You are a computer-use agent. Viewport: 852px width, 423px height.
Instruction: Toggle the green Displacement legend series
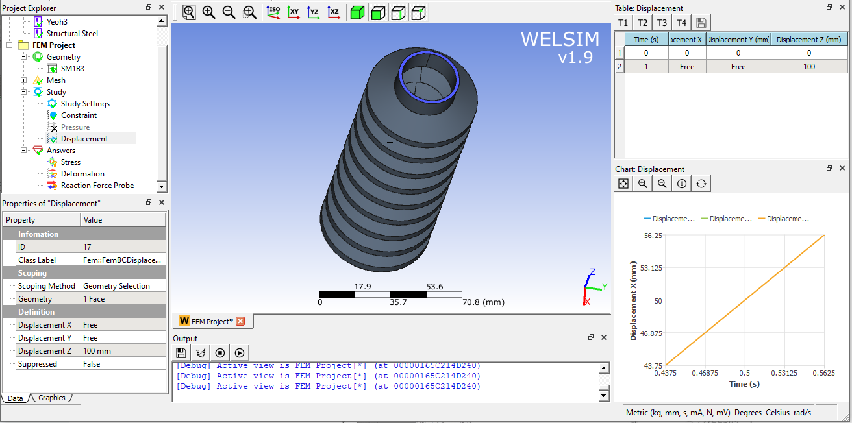click(x=726, y=219)
